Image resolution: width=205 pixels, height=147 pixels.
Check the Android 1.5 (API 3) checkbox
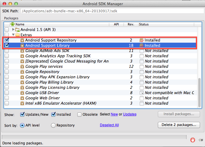pos(7,30)
